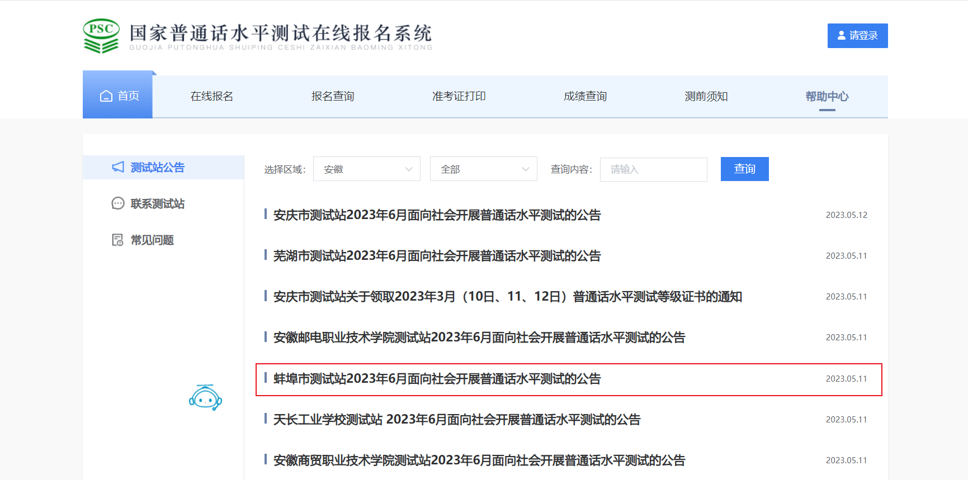
Task: Open the 成绩查询 tab
Action: pos(585,96)
